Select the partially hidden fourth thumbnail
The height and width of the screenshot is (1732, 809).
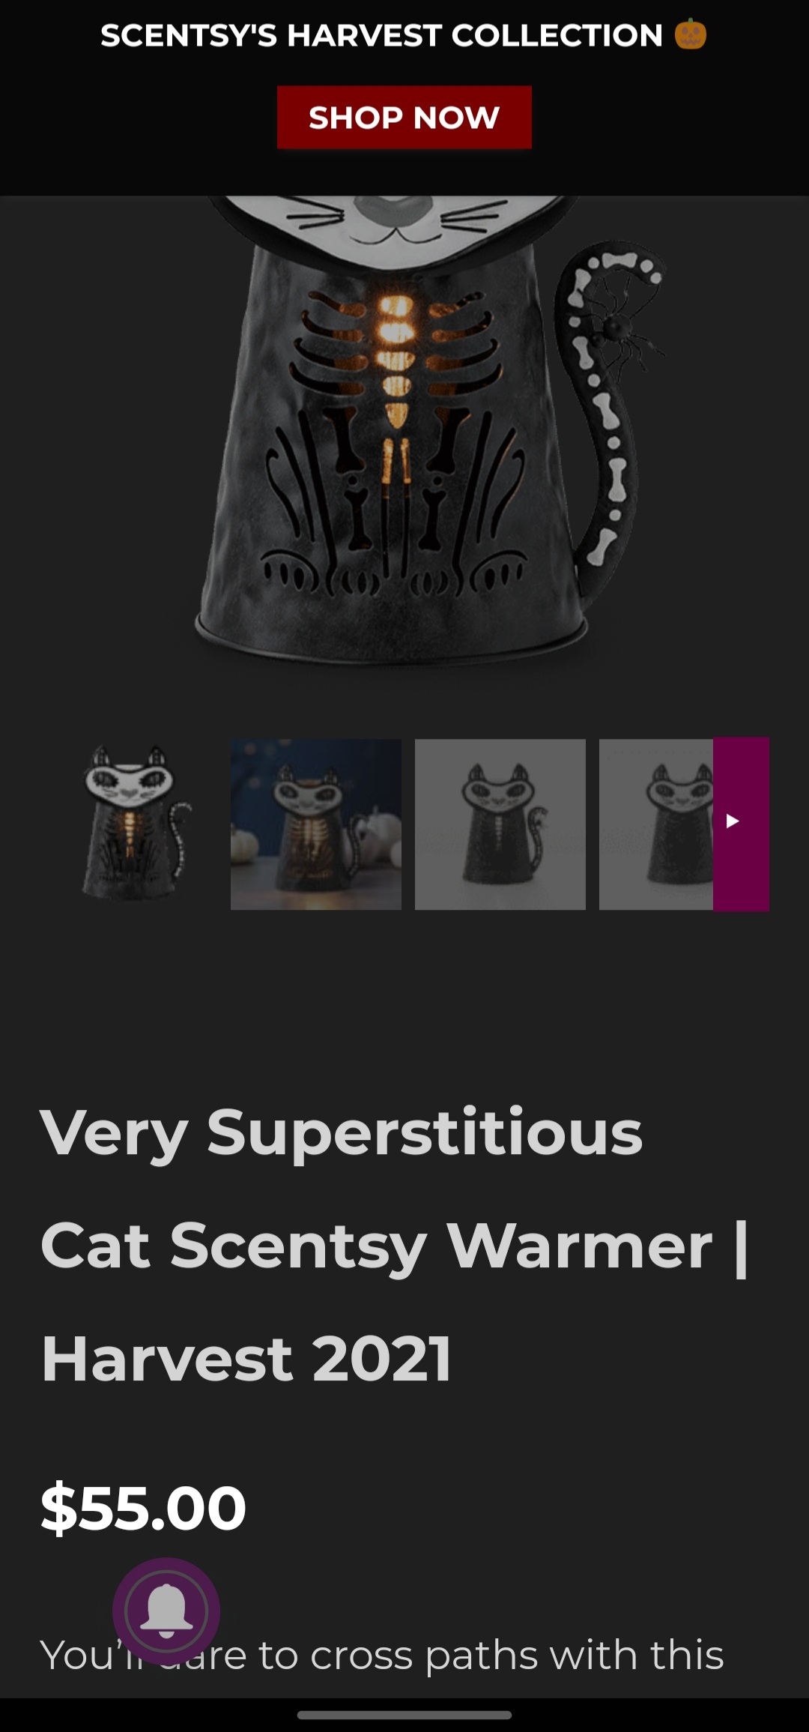click(x=656, y=824)
